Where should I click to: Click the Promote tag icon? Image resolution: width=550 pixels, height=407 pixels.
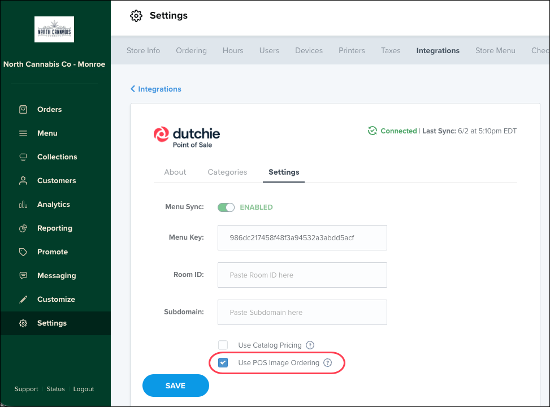pos(23,252)
